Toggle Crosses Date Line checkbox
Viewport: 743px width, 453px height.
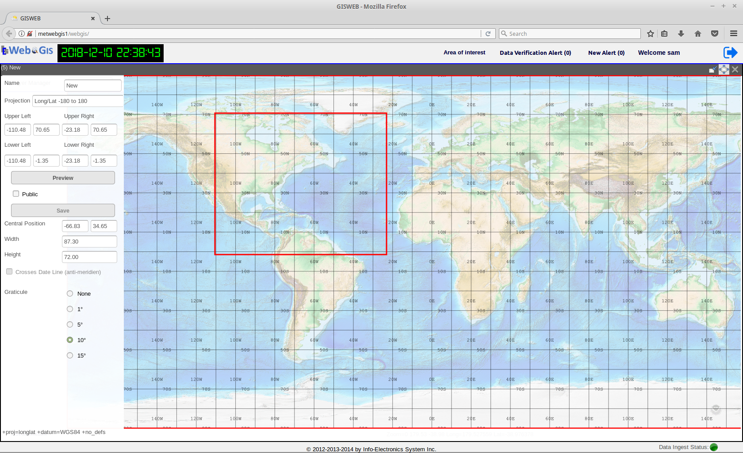(x=9, y=271)
